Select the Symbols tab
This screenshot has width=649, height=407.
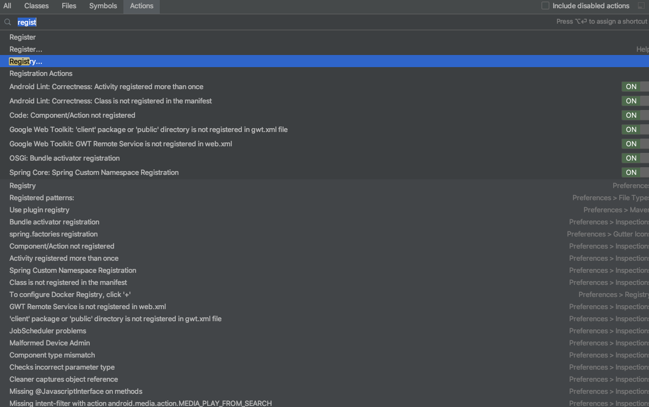click(x=103, y=6)
